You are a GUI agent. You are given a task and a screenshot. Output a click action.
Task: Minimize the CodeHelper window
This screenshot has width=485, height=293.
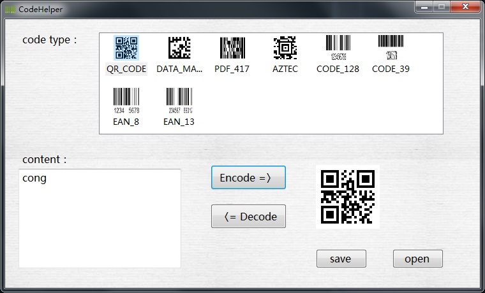[x=424, y=7]
